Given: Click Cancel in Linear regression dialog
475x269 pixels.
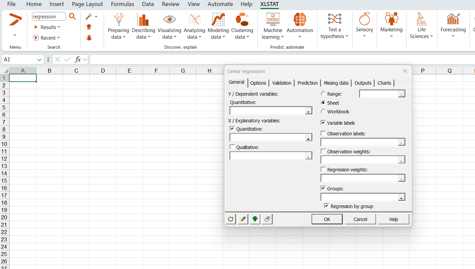Looking at the screenshot, I should (360, 219).
